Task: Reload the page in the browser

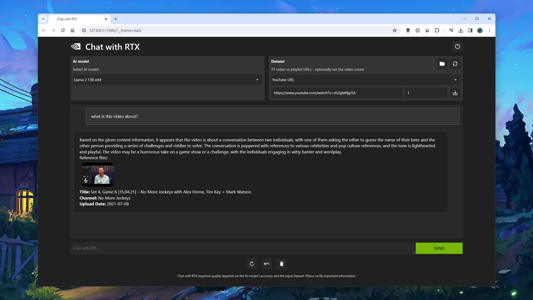Action: click(63, 30)
